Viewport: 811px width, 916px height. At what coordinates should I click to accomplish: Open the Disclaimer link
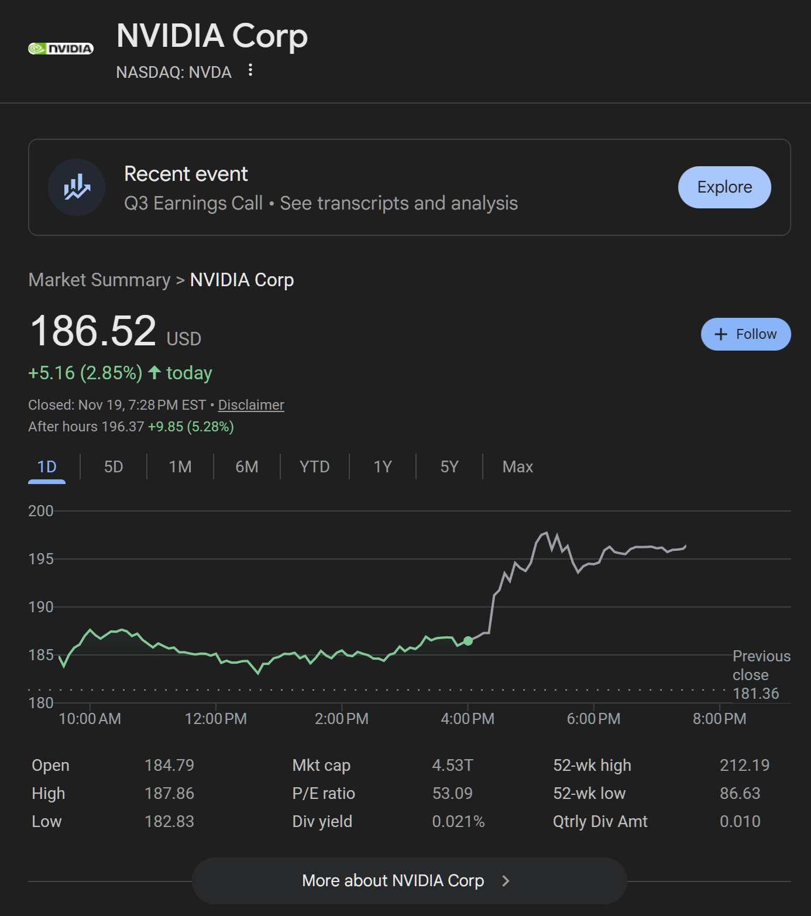pos(251,405)
